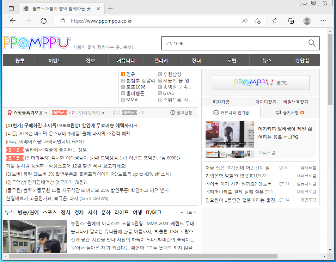Open the 갤러리 menu
Viewport: 336px width, 262px height.
click(161, 60)
